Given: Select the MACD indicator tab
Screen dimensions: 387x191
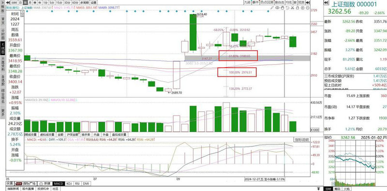Looking at the screenshot, I should pos(59,184).
